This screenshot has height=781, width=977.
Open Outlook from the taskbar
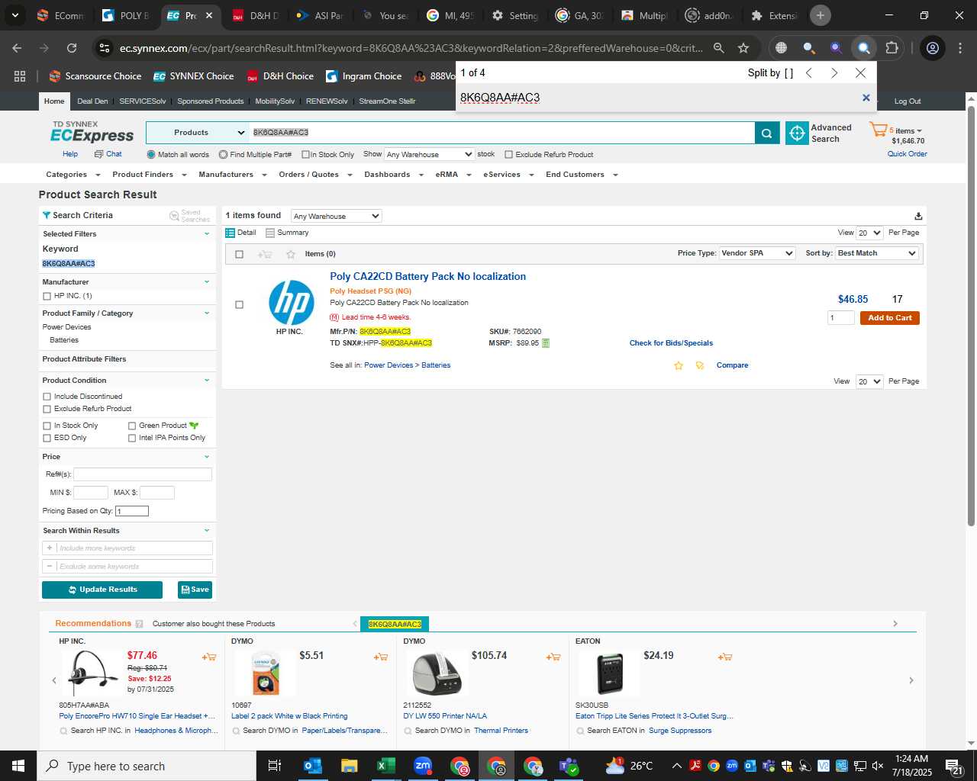click(313, 766)
